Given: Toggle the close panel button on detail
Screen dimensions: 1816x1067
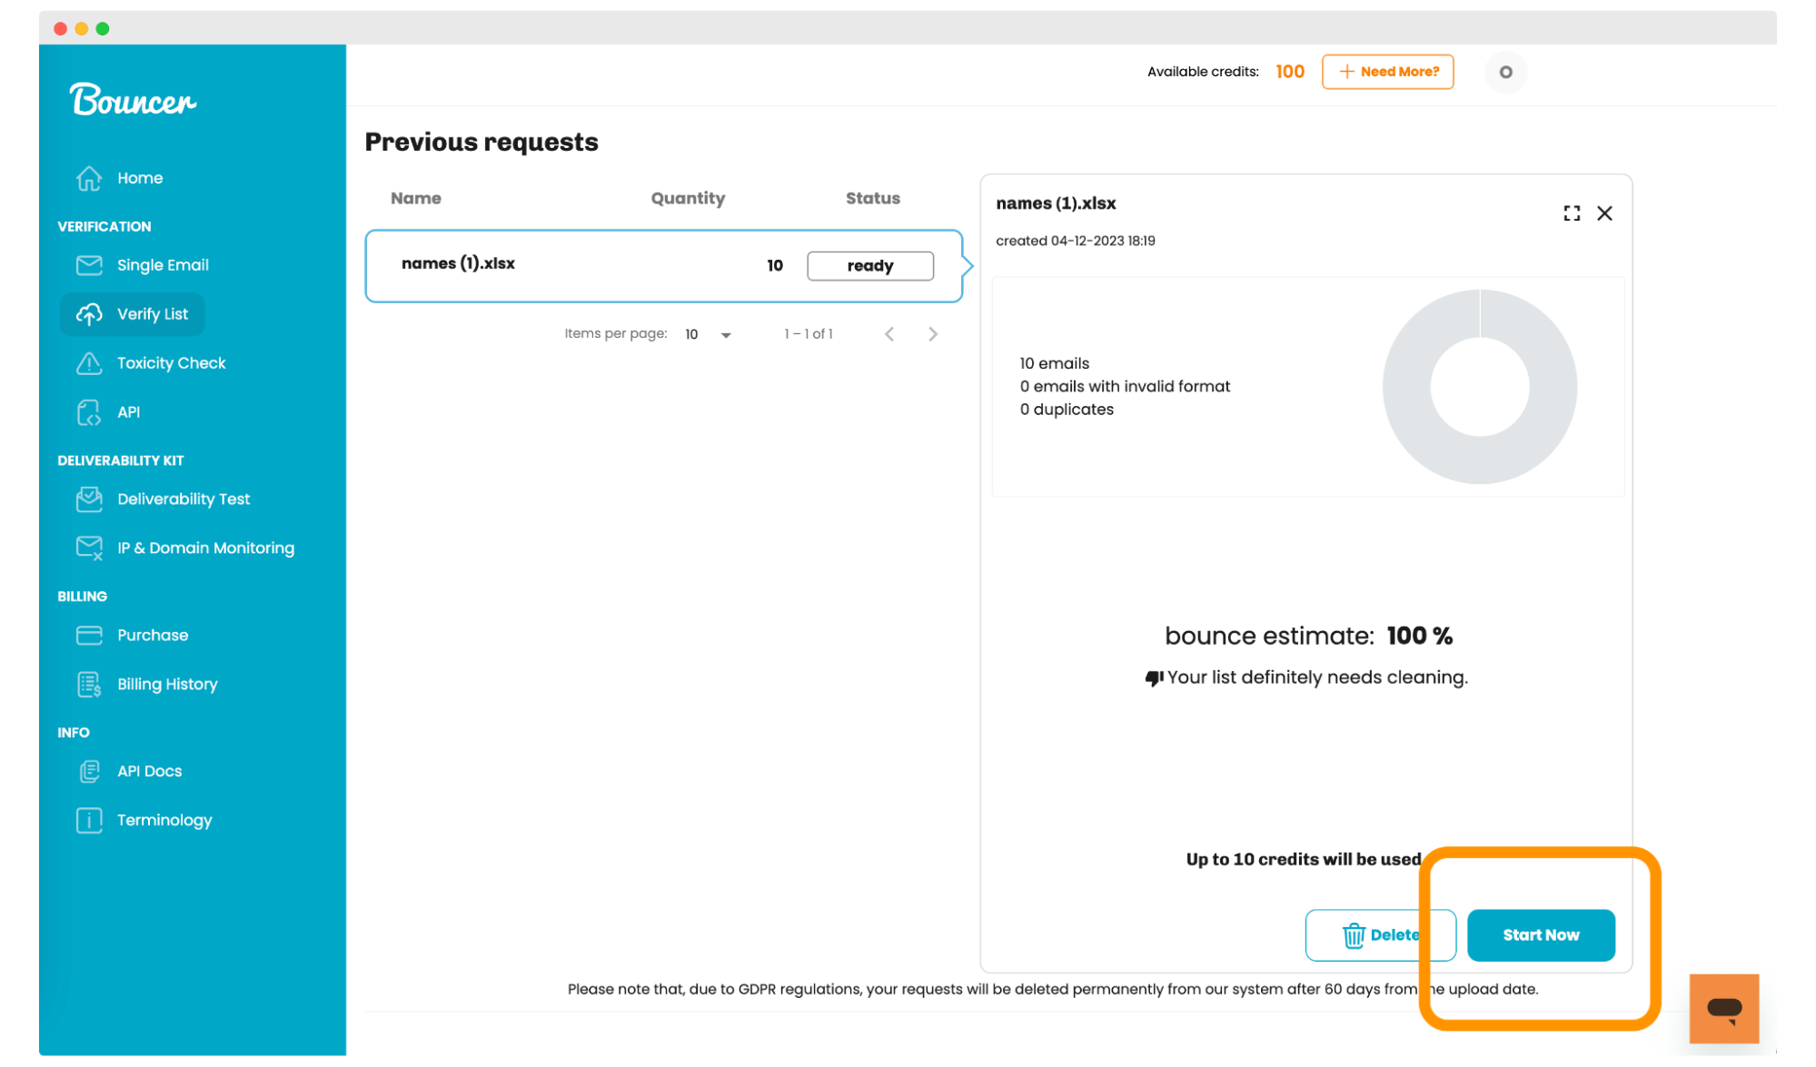Looking at the screenshot, I should click(1605, 213).
